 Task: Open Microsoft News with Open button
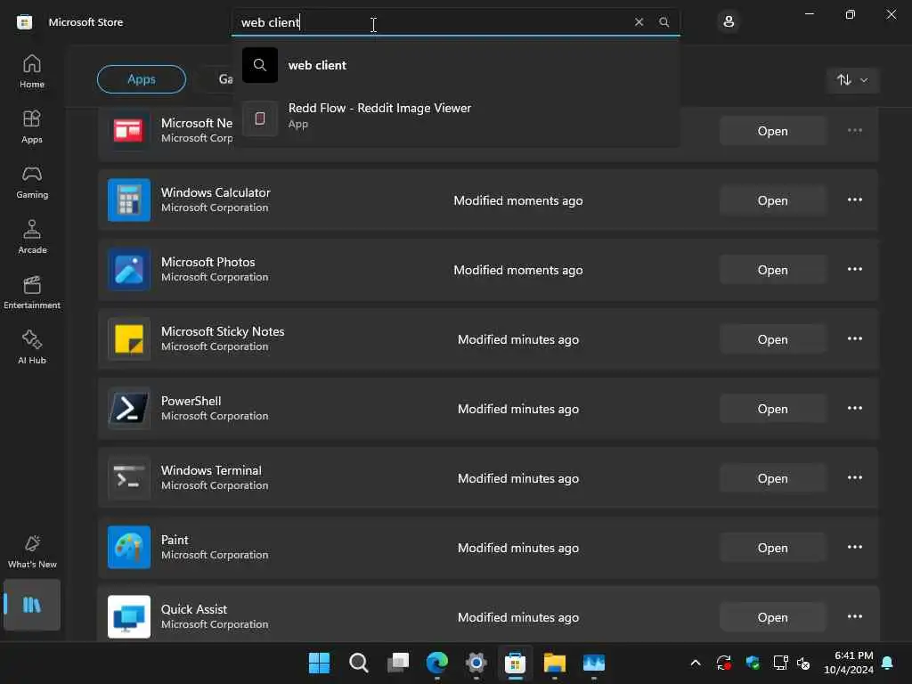pyautogui.click(x=772, y=131)
